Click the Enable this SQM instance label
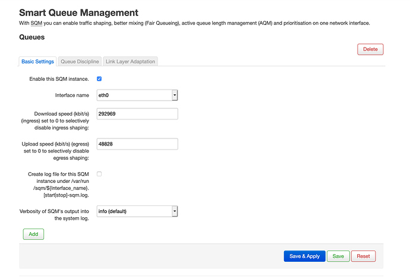 point(59,79)
